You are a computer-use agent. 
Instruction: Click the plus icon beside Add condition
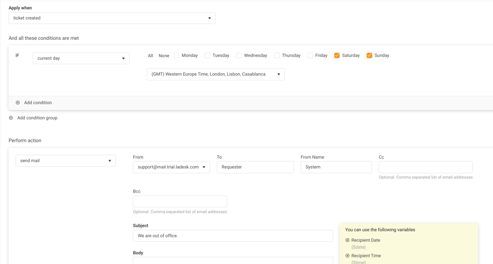18,103
